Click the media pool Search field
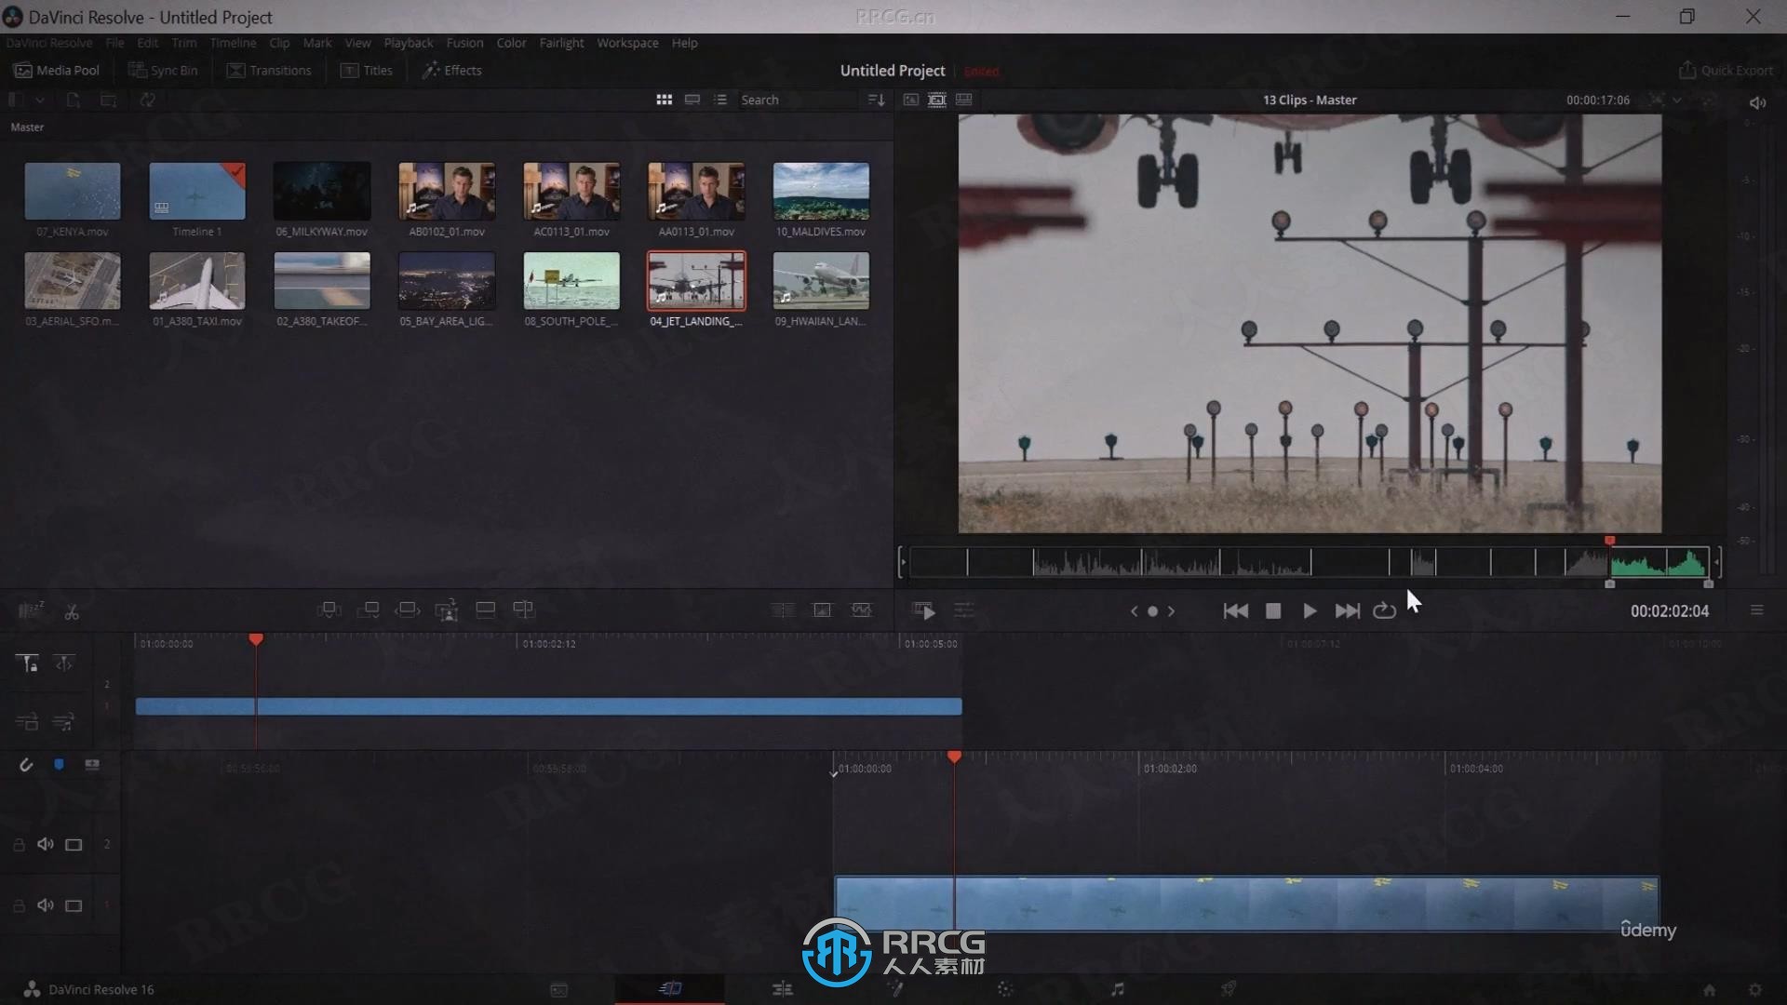The height and width of the screenshot is (1005, 1787). pyautogui.click(x=799, y=100)
